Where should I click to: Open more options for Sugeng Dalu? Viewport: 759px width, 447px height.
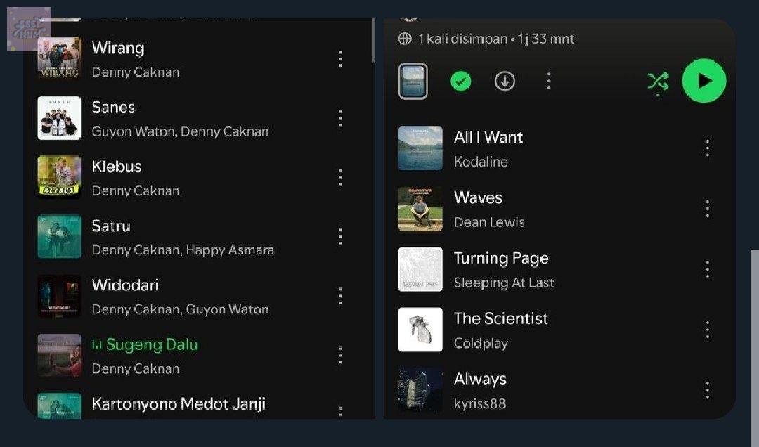click(x=341, y=356)
